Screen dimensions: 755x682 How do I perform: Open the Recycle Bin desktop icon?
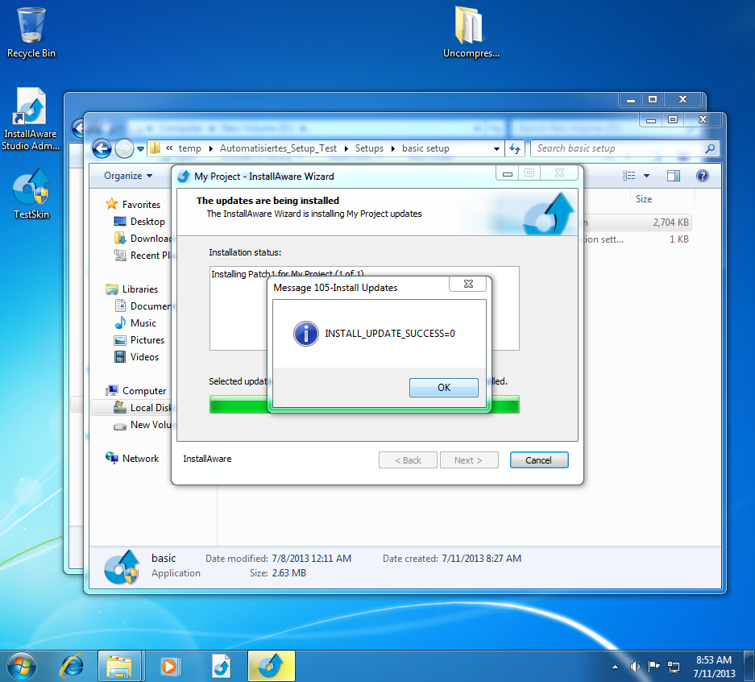31,33
